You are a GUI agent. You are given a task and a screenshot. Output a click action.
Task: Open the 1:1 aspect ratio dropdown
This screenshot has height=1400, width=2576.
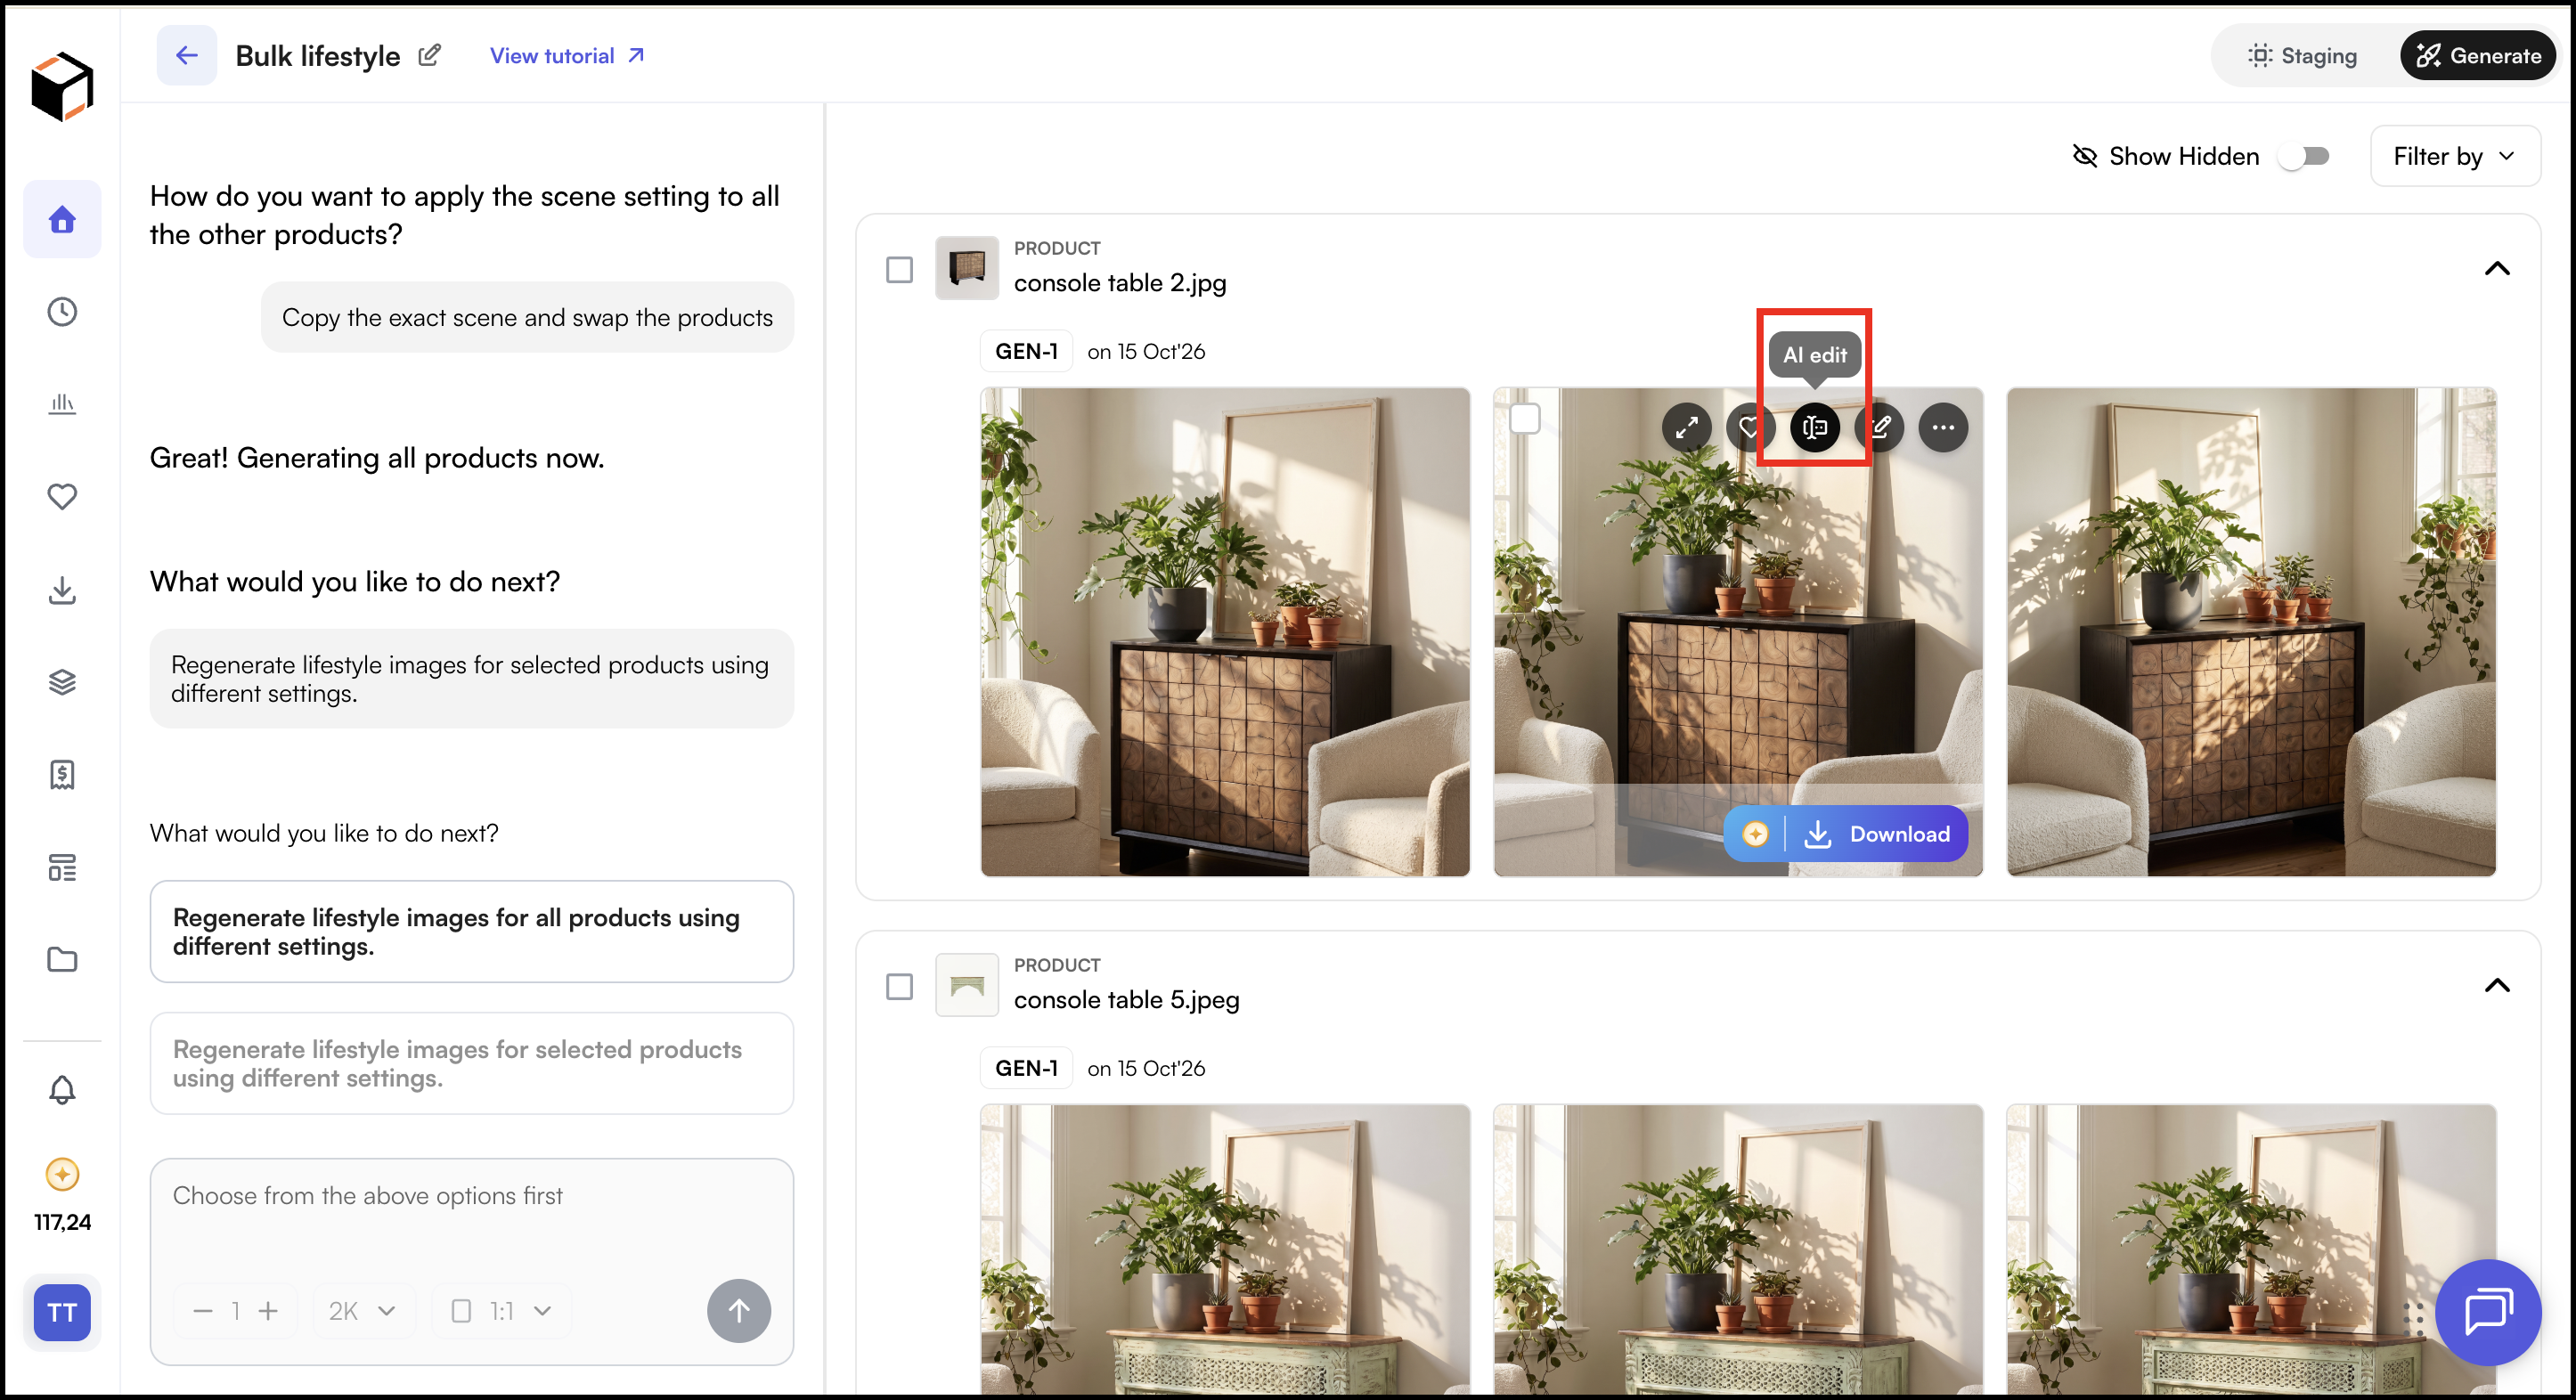[501, 1311]
